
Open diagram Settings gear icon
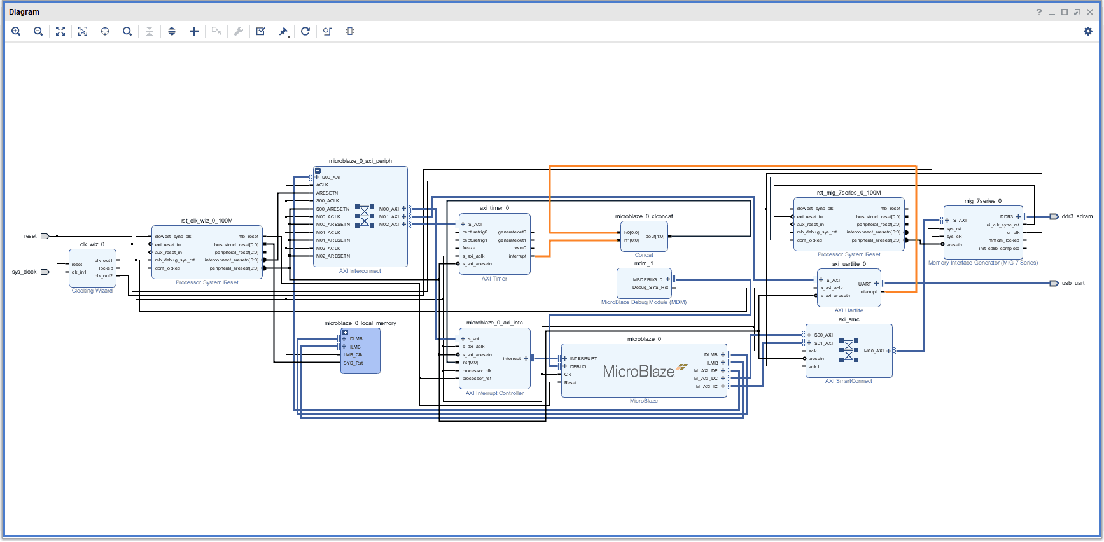(1087, 31)
